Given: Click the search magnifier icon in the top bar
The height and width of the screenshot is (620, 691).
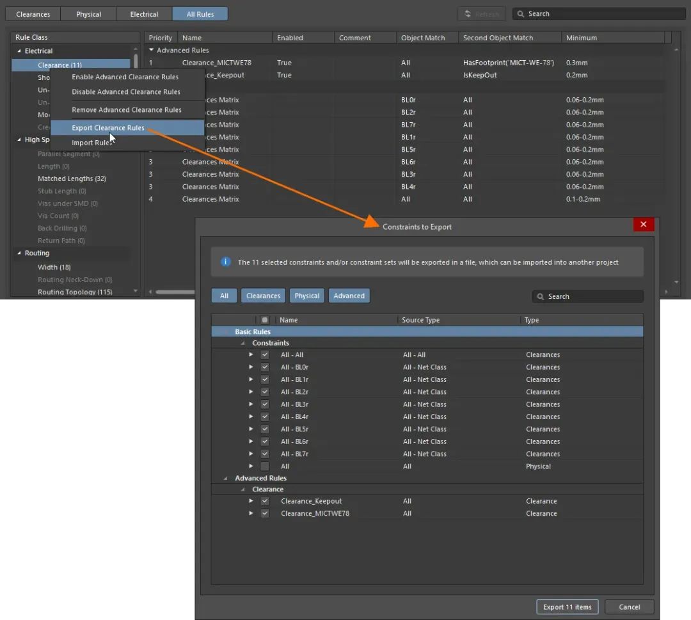Looking at the screenshot, I should click(520, 14).
